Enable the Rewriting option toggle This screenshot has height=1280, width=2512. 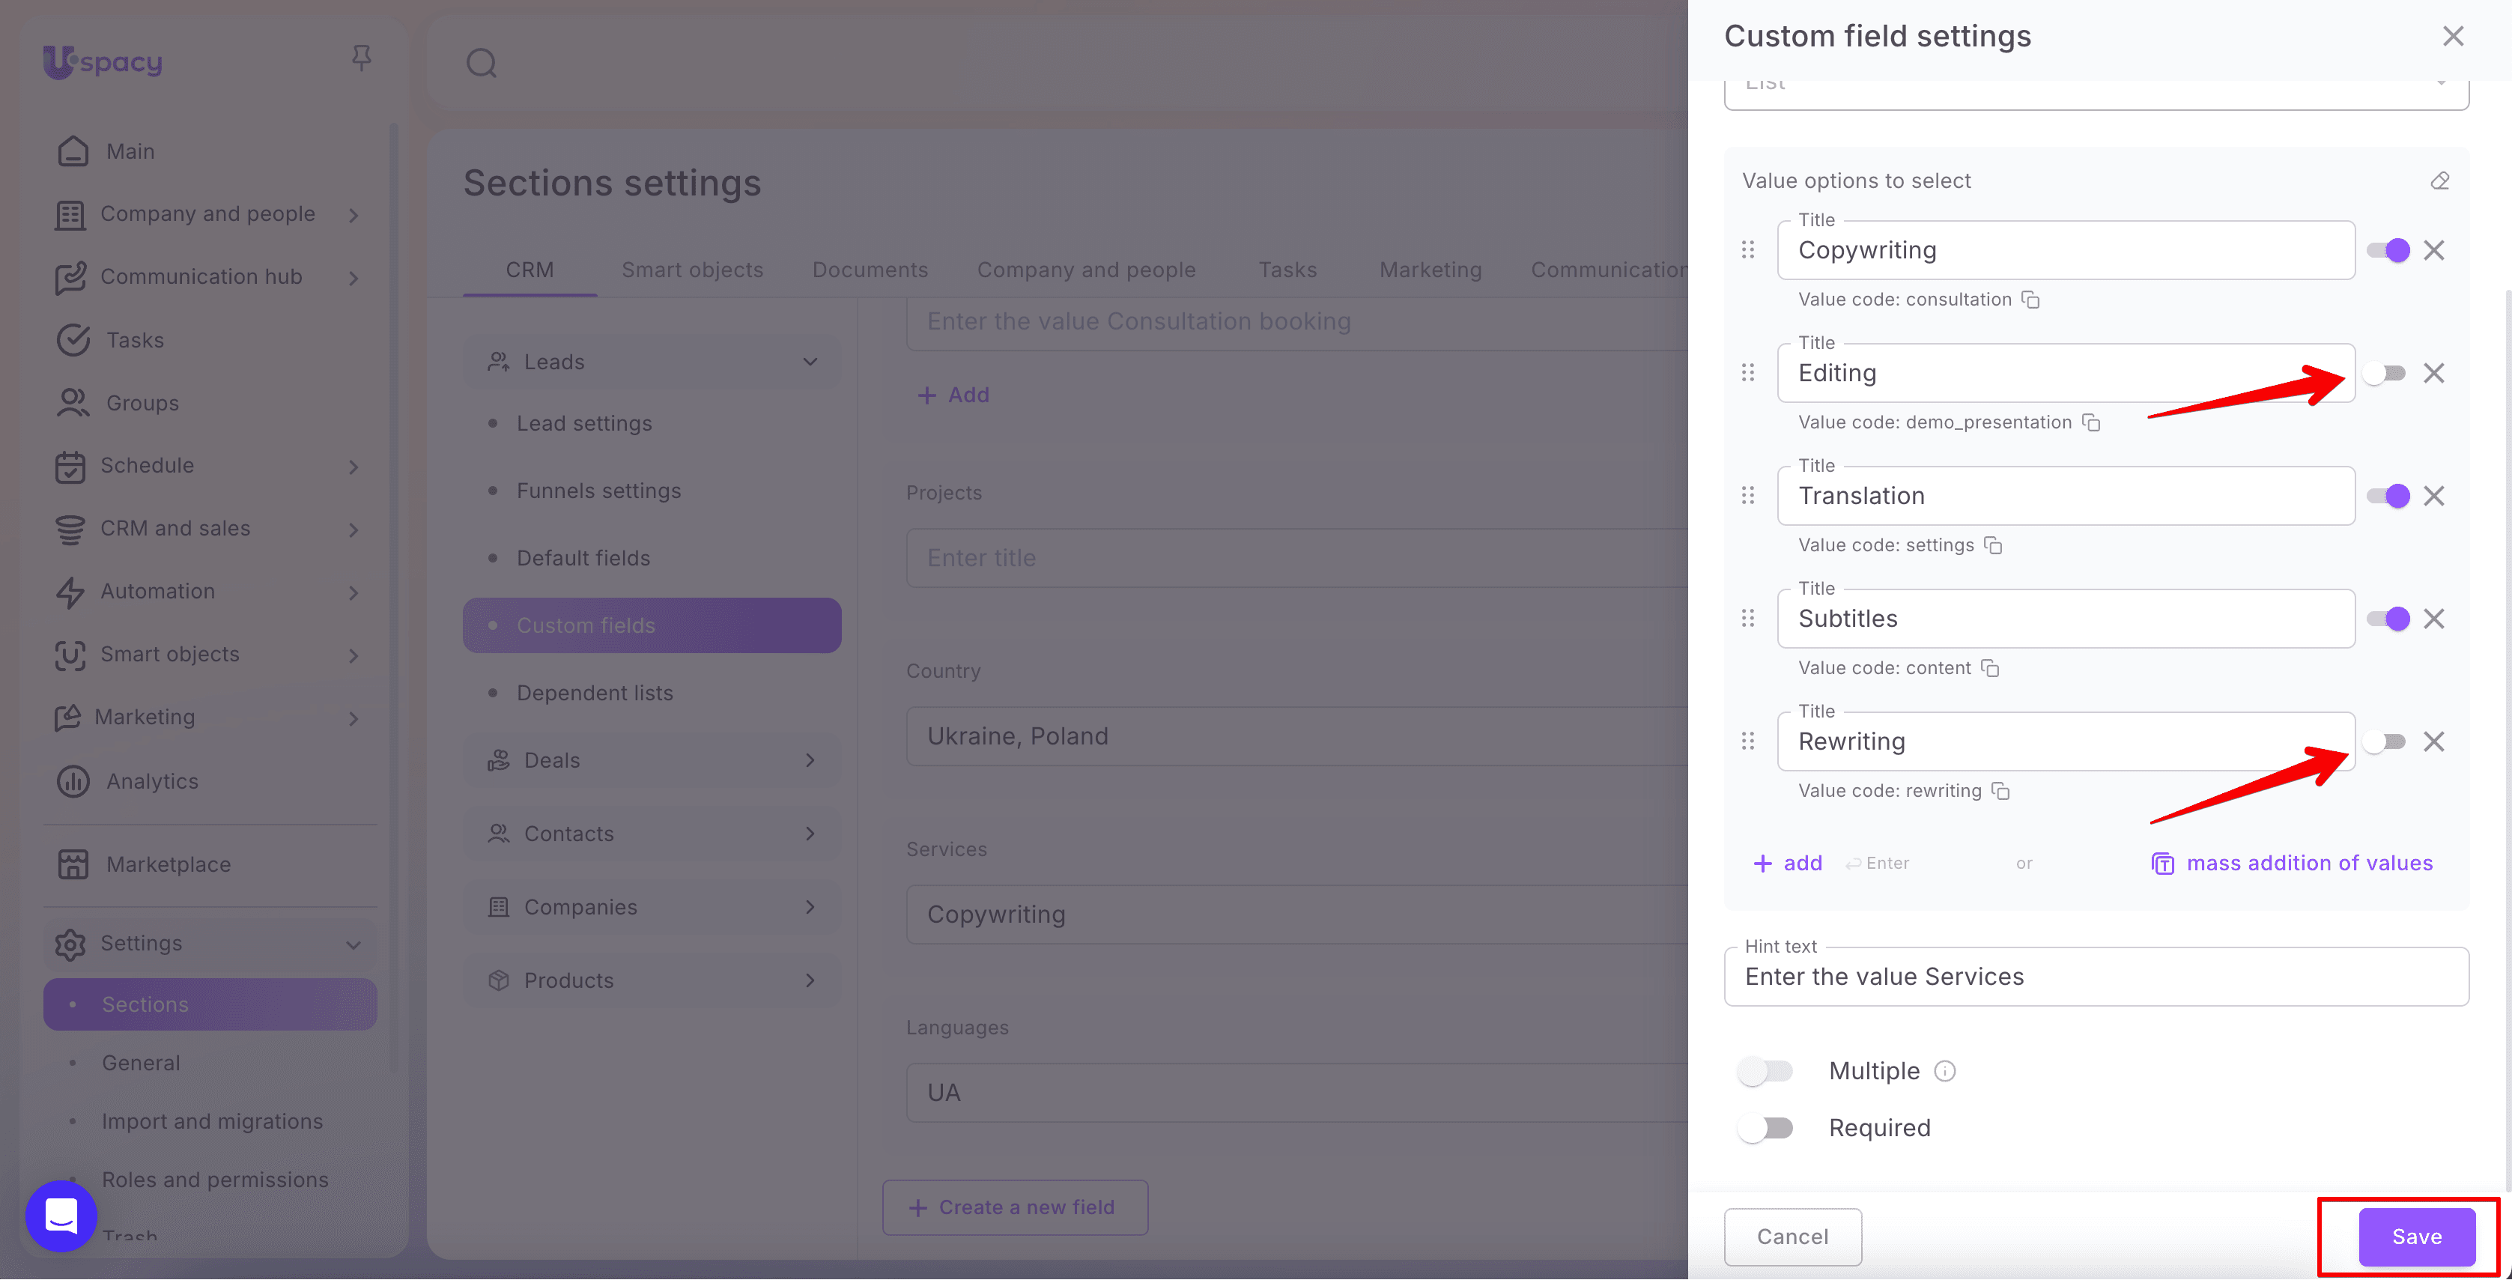coord(2384,742)
